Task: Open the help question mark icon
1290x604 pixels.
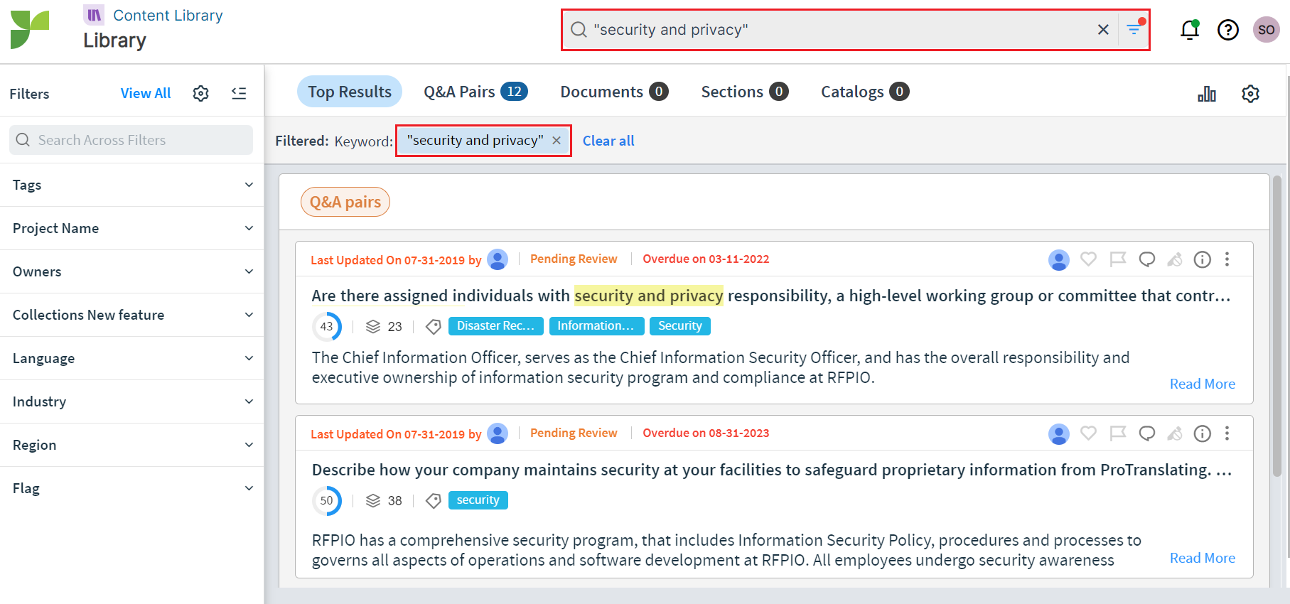Action: coord(1227,30)
